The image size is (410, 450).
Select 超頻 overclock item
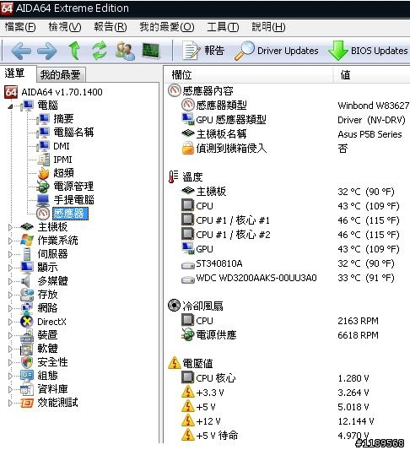[63, 173]
